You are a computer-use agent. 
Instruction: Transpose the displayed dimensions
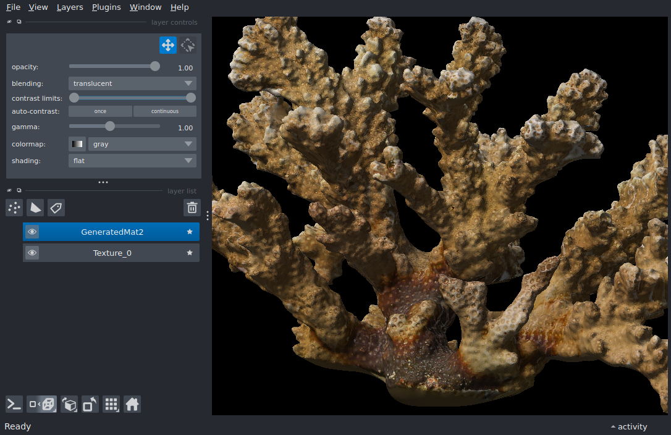click(90, 404)
